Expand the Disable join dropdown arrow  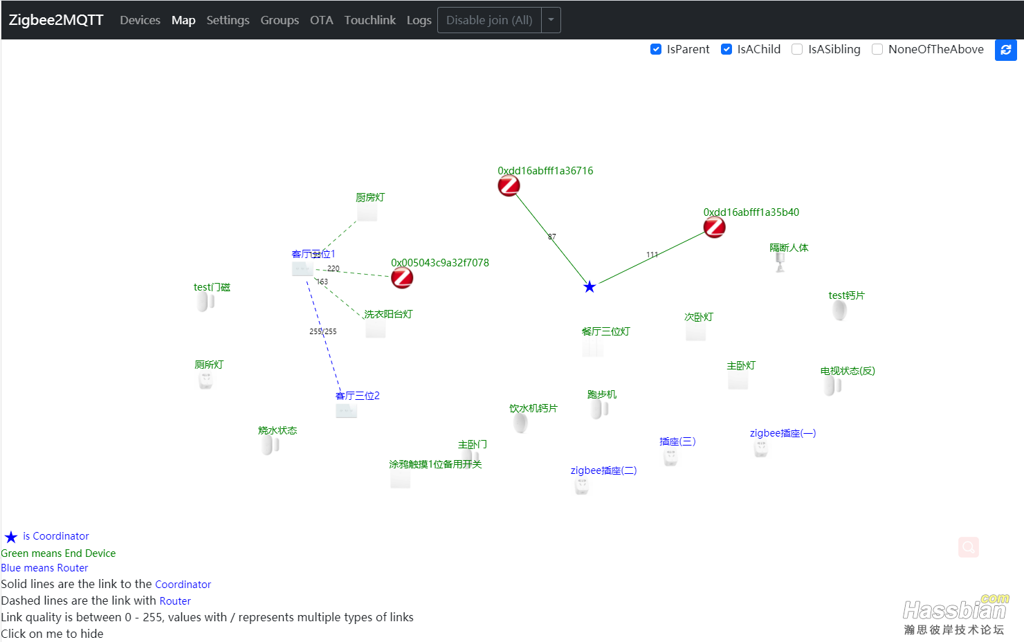551,20
